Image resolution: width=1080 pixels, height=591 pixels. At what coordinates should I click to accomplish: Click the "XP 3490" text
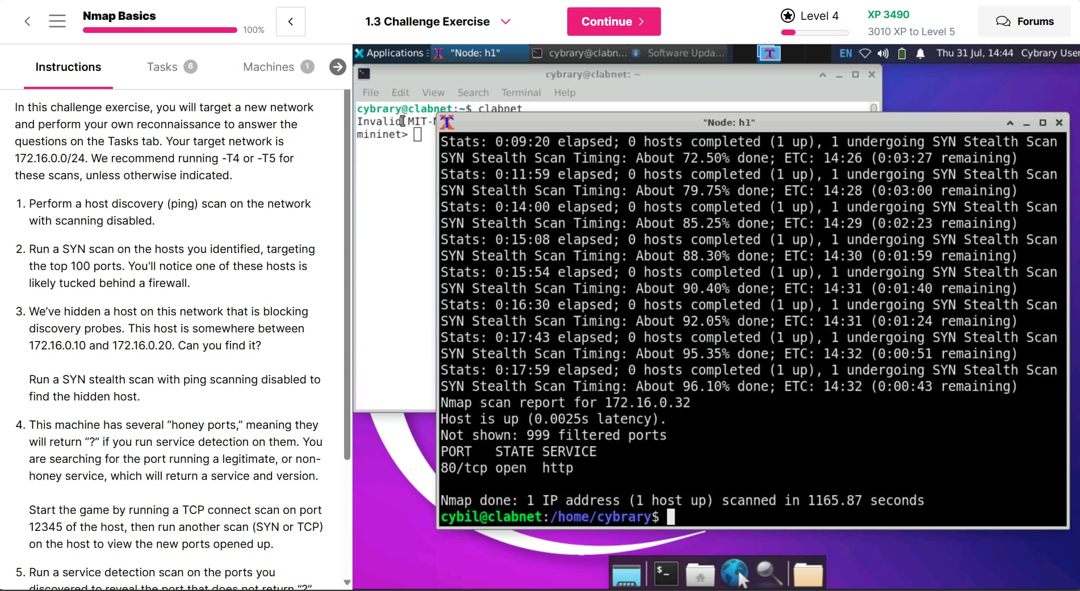pyautogui.click(x=888, y=15)
